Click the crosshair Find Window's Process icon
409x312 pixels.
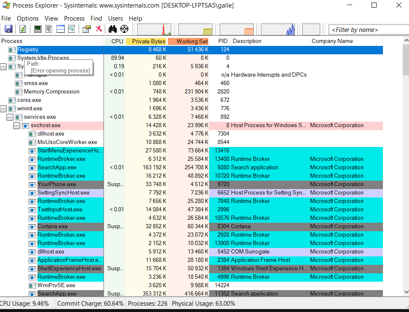coord(124,29)
